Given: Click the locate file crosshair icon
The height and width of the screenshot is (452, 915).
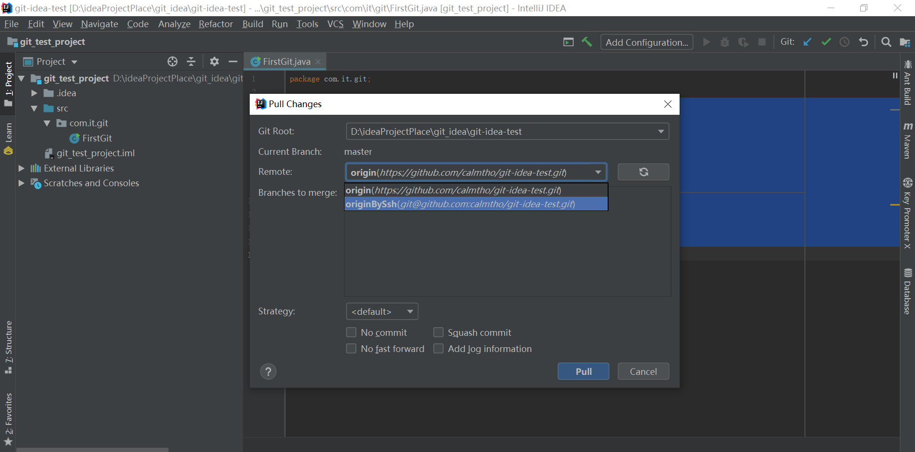Looking at the screenshot, I should (x=173, y=61).
